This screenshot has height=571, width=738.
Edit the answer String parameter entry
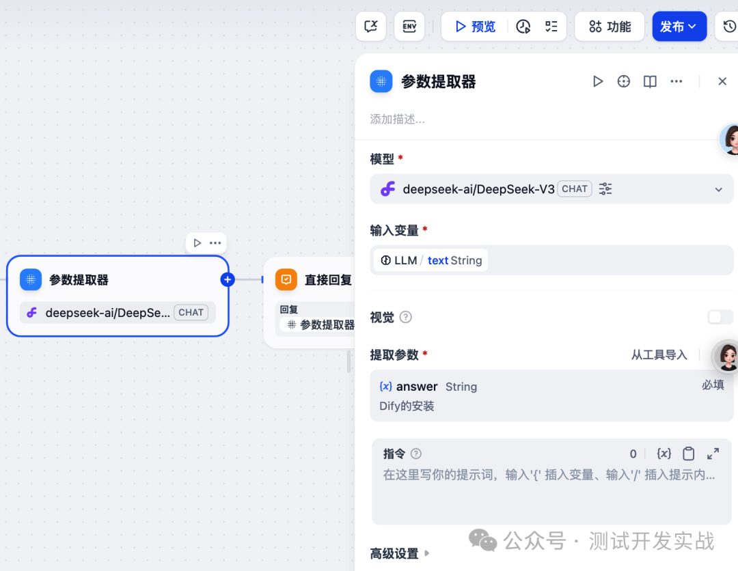click(551, 395)
